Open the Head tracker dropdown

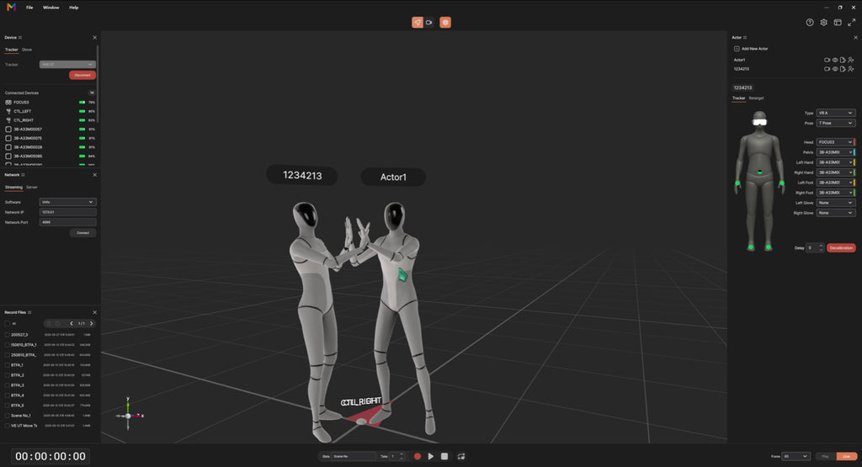(x=835, y=141)
